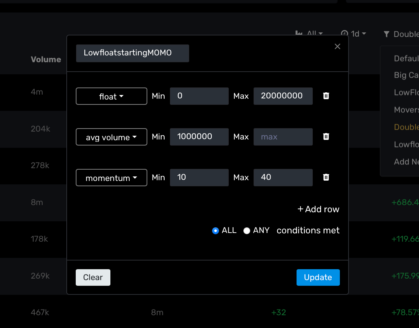Click the Update button
Image resolution: width=419 pixels, height=328 pixels.
(318, 277)
